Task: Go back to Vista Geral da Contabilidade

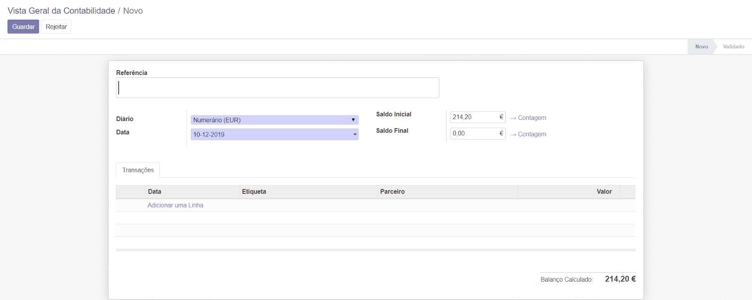Action: click(x=61, y=11)
